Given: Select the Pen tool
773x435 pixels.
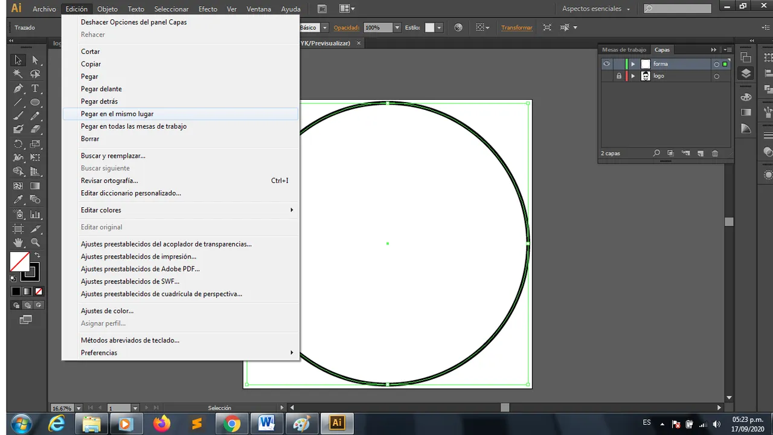Looking at the screenshot, I should coord(18,88).
